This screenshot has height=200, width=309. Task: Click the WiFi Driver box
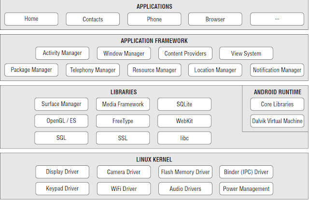[124, 188]
